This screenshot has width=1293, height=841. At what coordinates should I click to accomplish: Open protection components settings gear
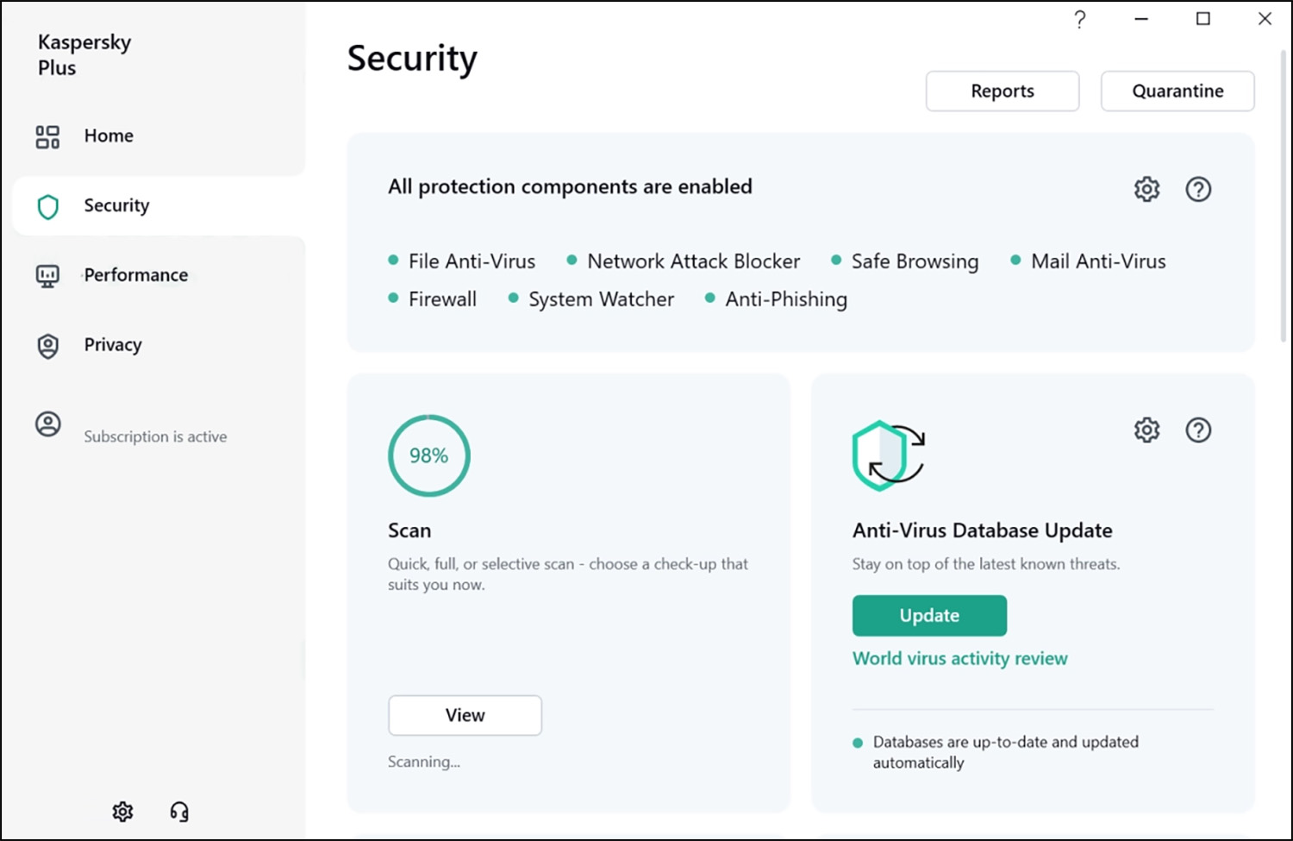pyautogui.click(x=1146, y=189)
